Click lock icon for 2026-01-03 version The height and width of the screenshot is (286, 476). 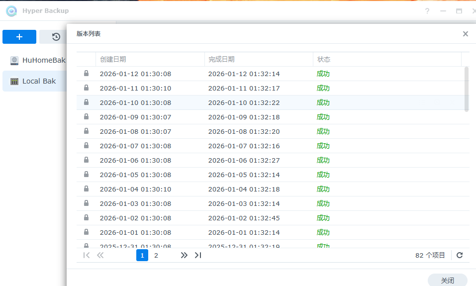tap(86, 203)
